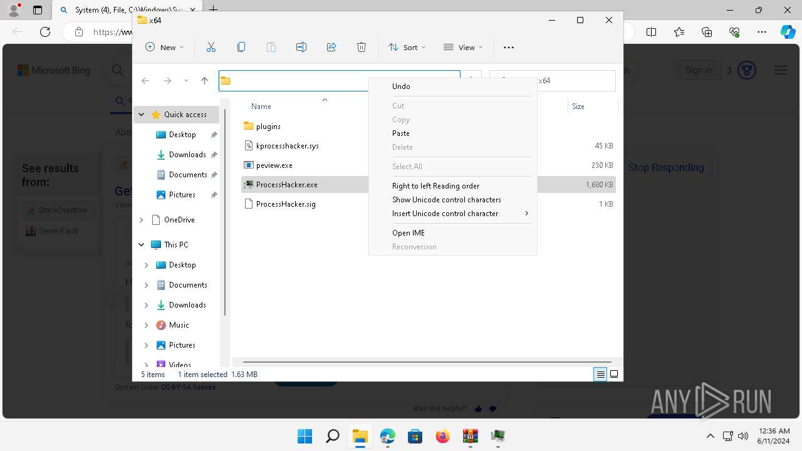Open the New dropdown in Explorer

tap(165, 47)
